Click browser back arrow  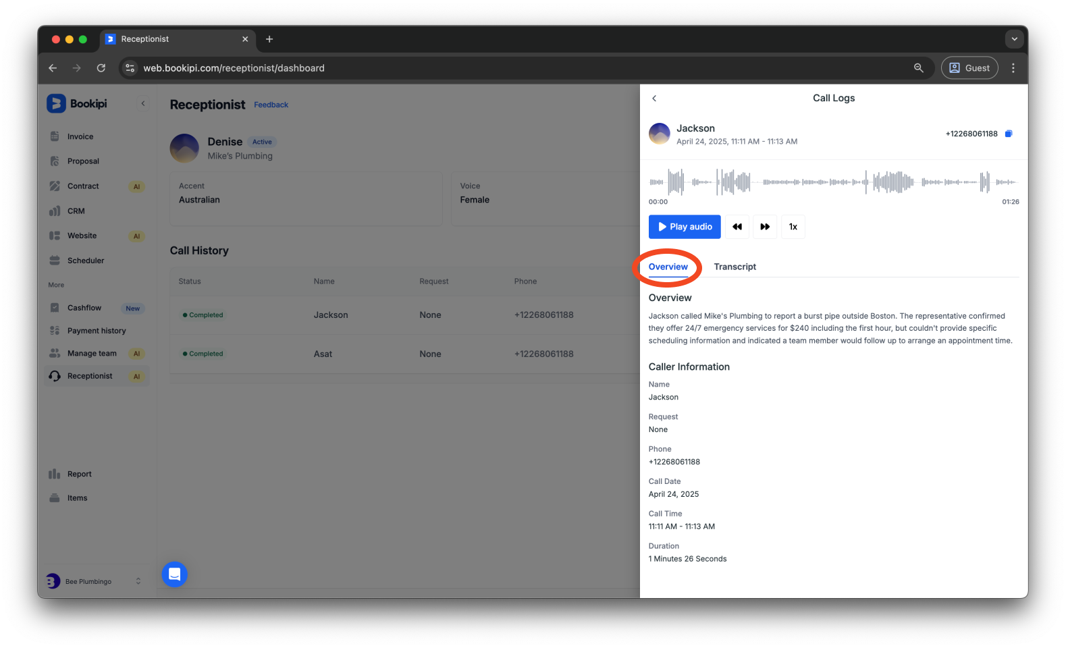pyautogui.click(x=53, y=67)
